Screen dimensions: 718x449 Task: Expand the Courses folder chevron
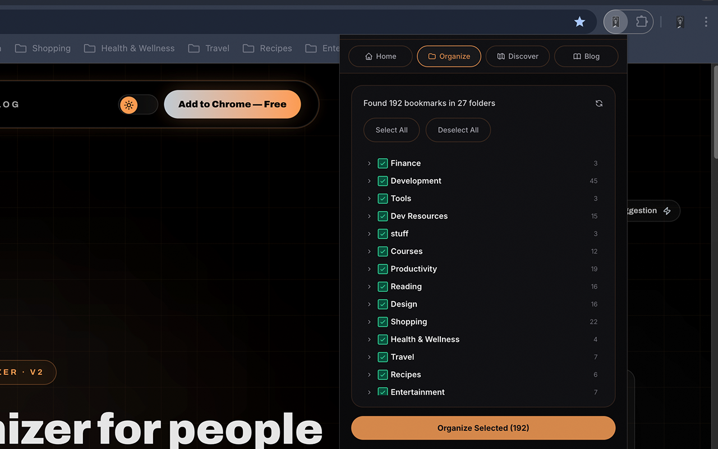pyautogui.click(x=369, y=251)
